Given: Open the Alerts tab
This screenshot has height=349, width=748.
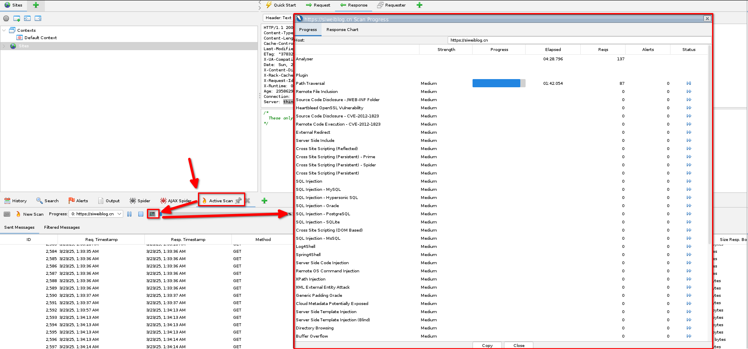Looking at the screenshot, I should coord(78,201).
